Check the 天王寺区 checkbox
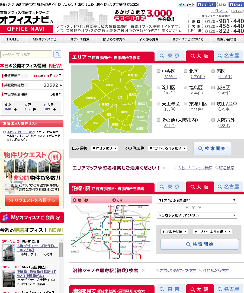 click(x=158, y=104)
